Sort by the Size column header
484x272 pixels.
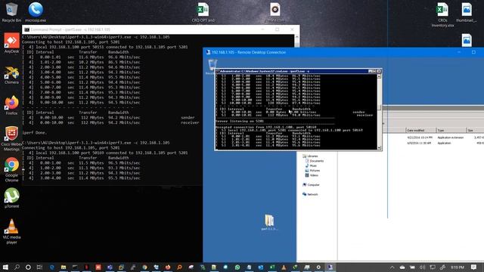coord(475,131)
